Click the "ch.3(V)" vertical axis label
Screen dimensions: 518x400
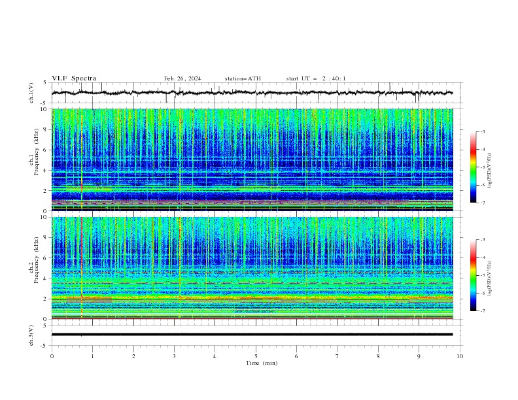[31, 335]
